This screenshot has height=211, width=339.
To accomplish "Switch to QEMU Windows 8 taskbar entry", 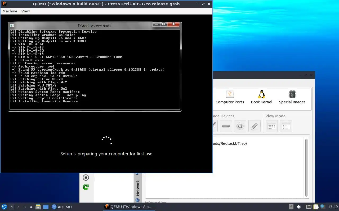I will coord(129,207).
